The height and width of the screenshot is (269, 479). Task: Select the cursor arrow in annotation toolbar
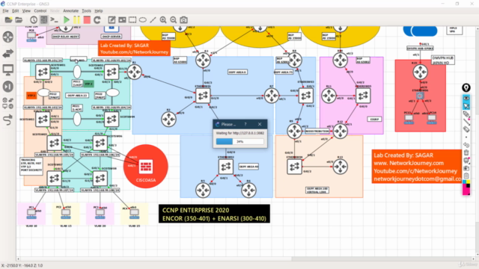click(466, 106)
